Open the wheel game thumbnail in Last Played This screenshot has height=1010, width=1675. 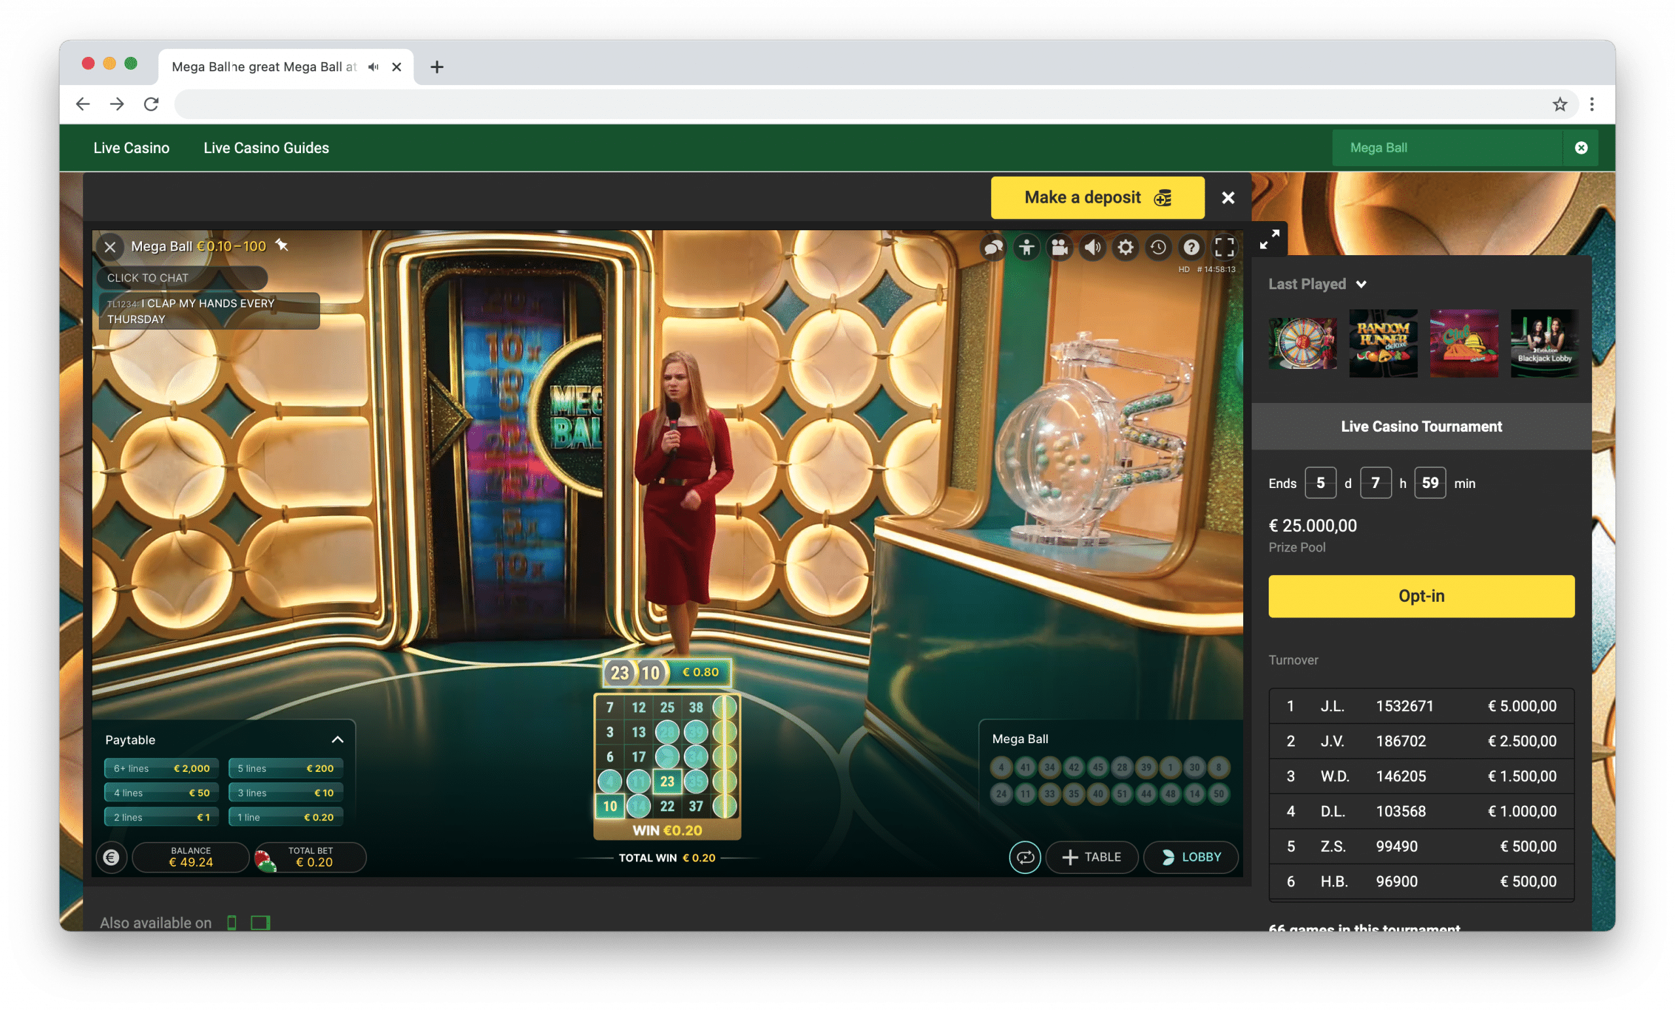pyautogui.click(x=1303, y=343)
